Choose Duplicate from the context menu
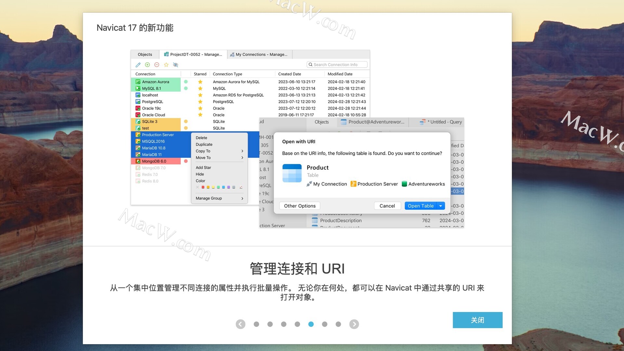The image size is (624, 351). coord(204,144)
